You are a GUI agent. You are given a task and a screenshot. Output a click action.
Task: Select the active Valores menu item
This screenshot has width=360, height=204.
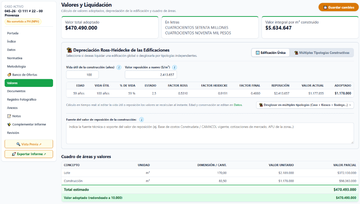[x=29, y=83]
